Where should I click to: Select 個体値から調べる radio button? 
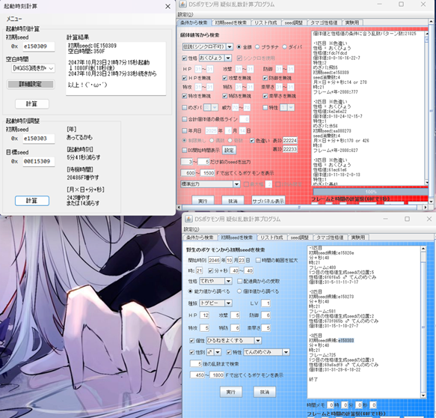(x=239, y=291)
